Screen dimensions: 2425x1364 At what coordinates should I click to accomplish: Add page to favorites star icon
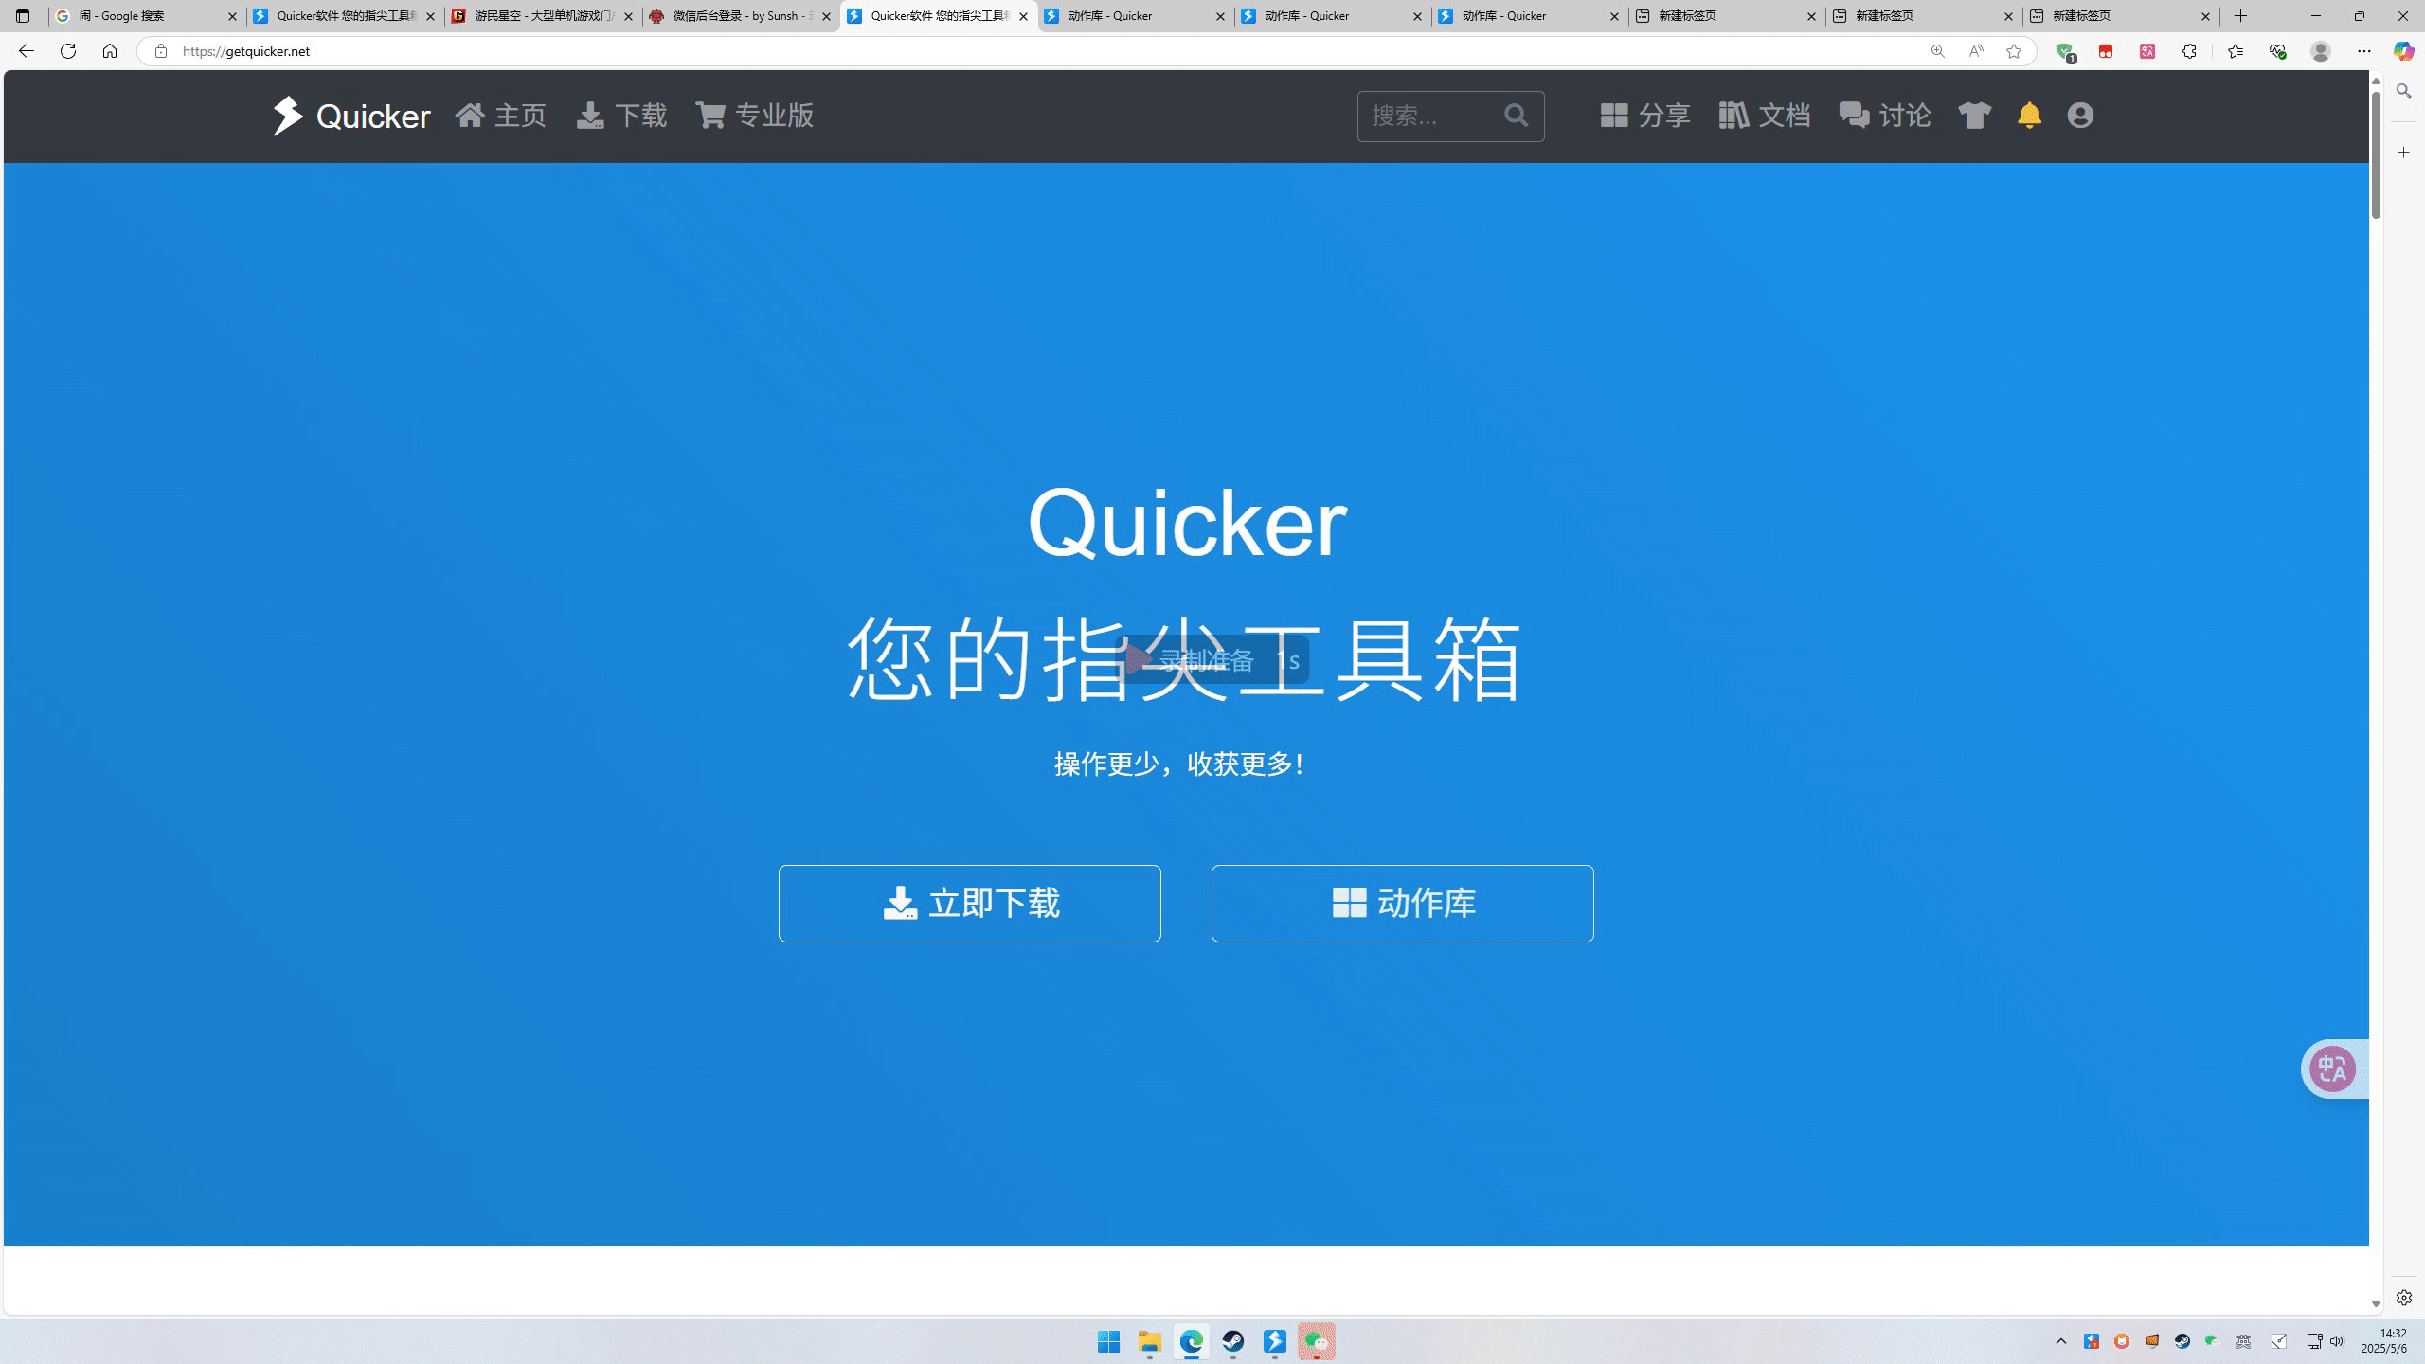(x=2014, y=51)
